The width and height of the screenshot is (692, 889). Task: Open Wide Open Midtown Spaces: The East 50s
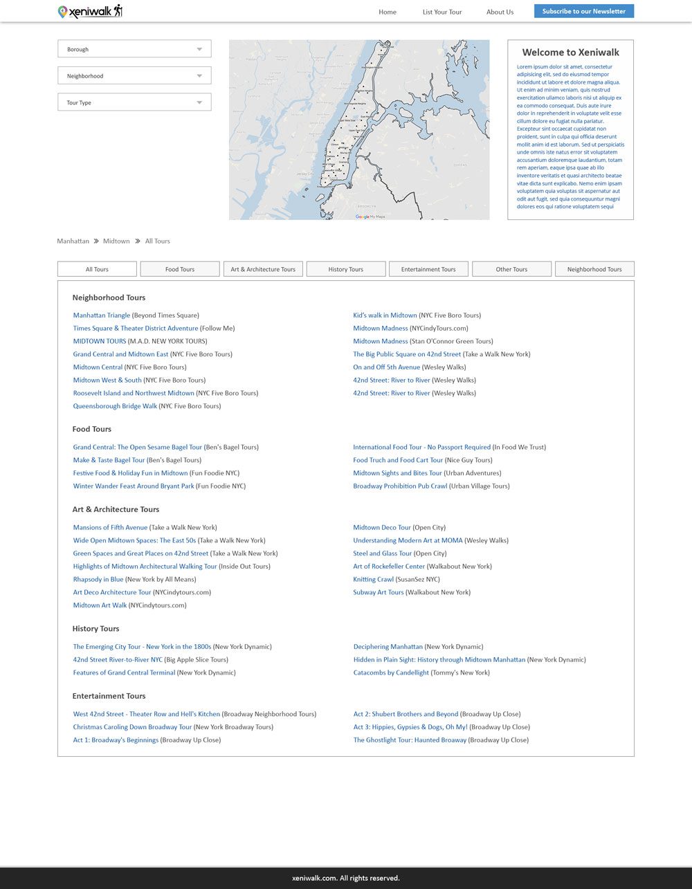pyautogui.click(x=135, y=541)
